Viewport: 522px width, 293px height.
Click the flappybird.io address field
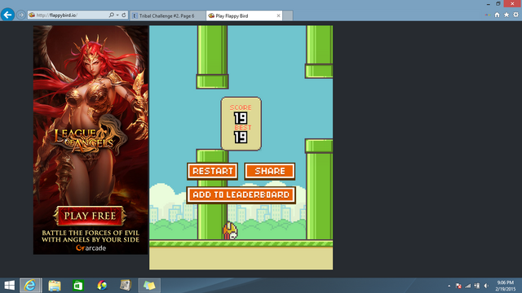pyautogui.click(x=72, y=15)
